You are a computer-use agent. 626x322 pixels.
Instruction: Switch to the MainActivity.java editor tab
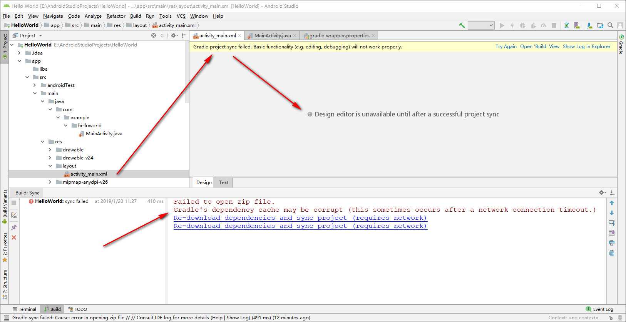point(273,35)
